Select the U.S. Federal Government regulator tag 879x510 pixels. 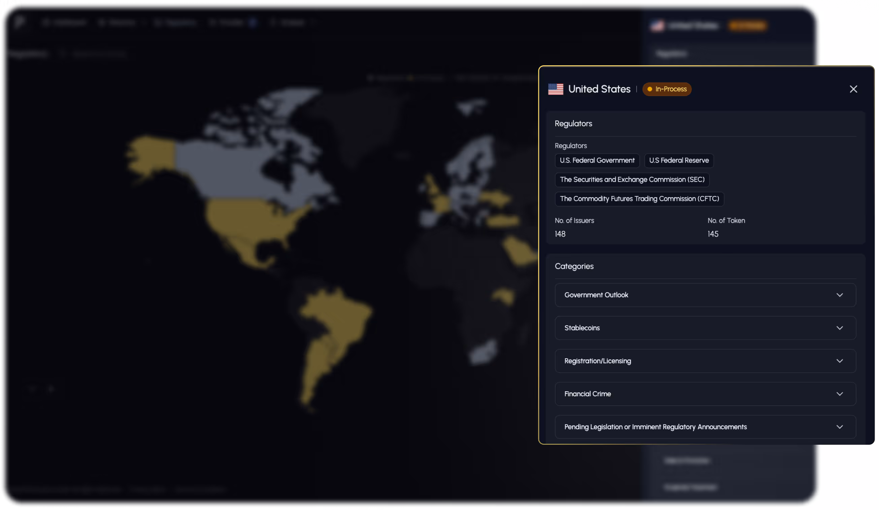(597, 161)
